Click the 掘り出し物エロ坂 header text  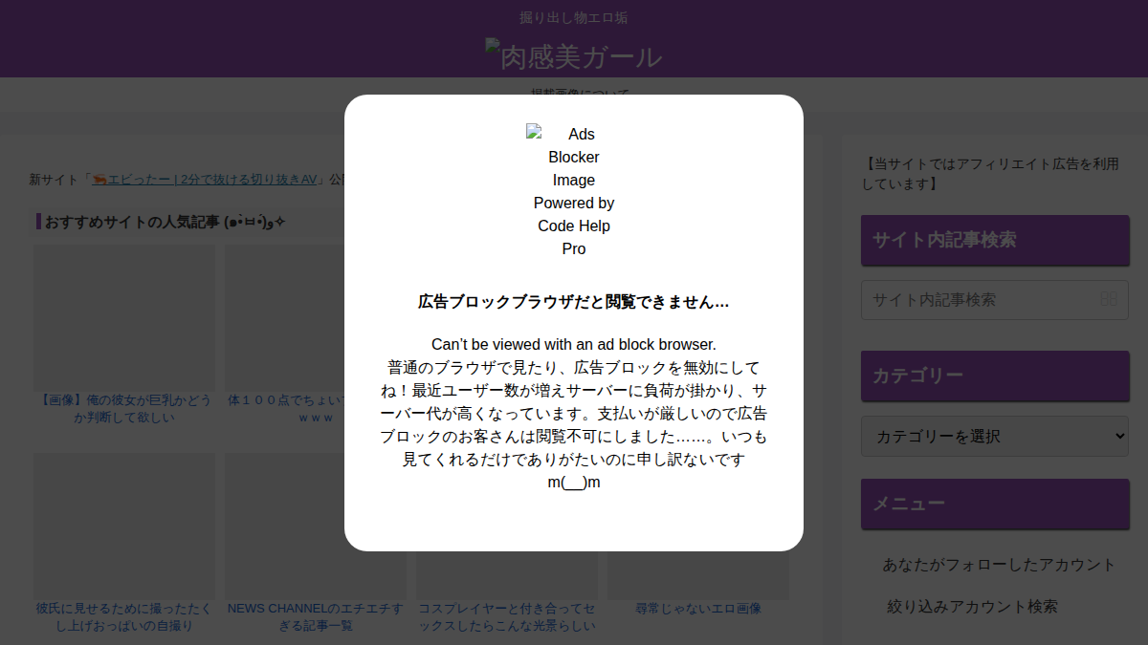[574, 17]
